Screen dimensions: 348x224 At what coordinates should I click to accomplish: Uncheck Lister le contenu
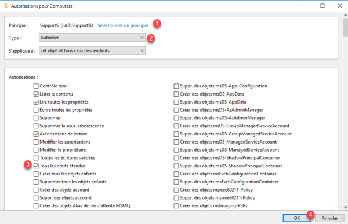[36, 94]
